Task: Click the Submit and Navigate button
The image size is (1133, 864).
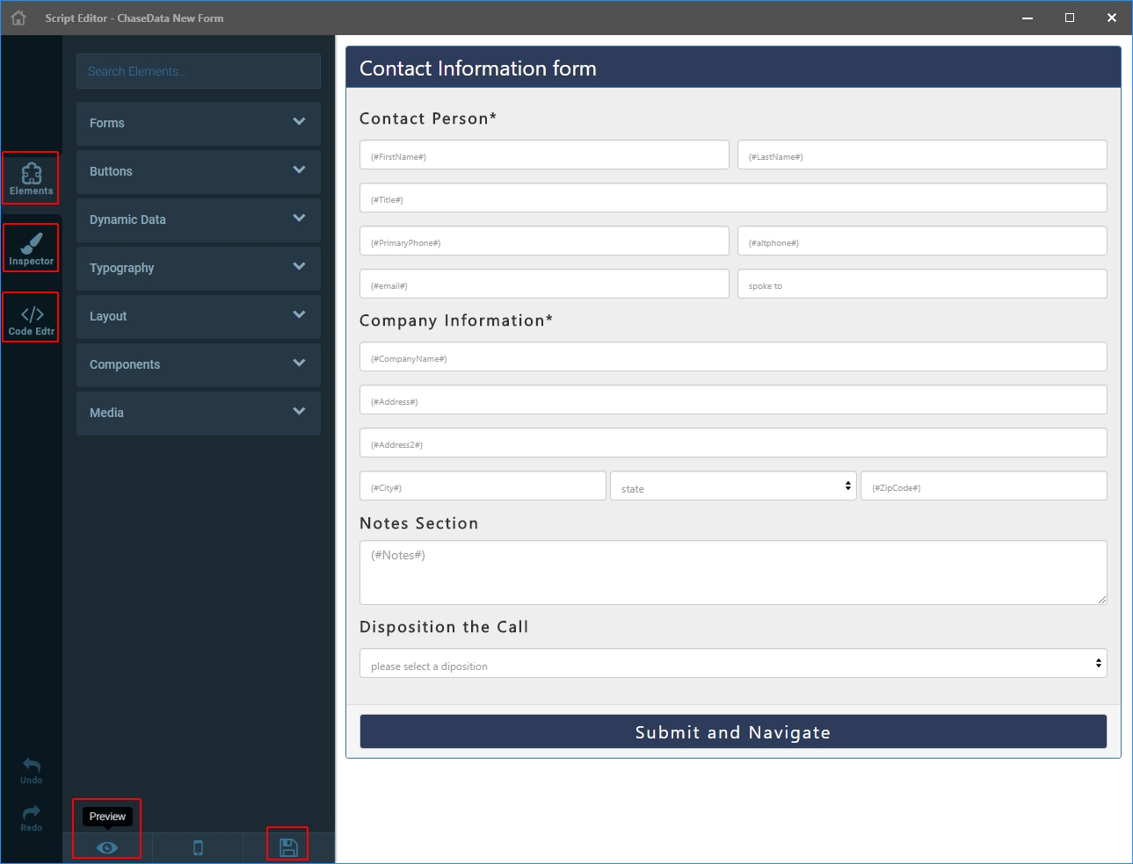Action: [733, 731]
